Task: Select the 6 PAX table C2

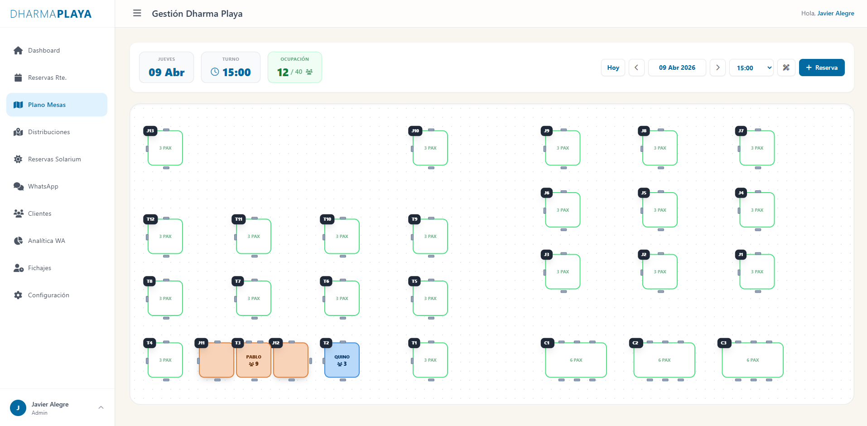Action: coord(664,360)
